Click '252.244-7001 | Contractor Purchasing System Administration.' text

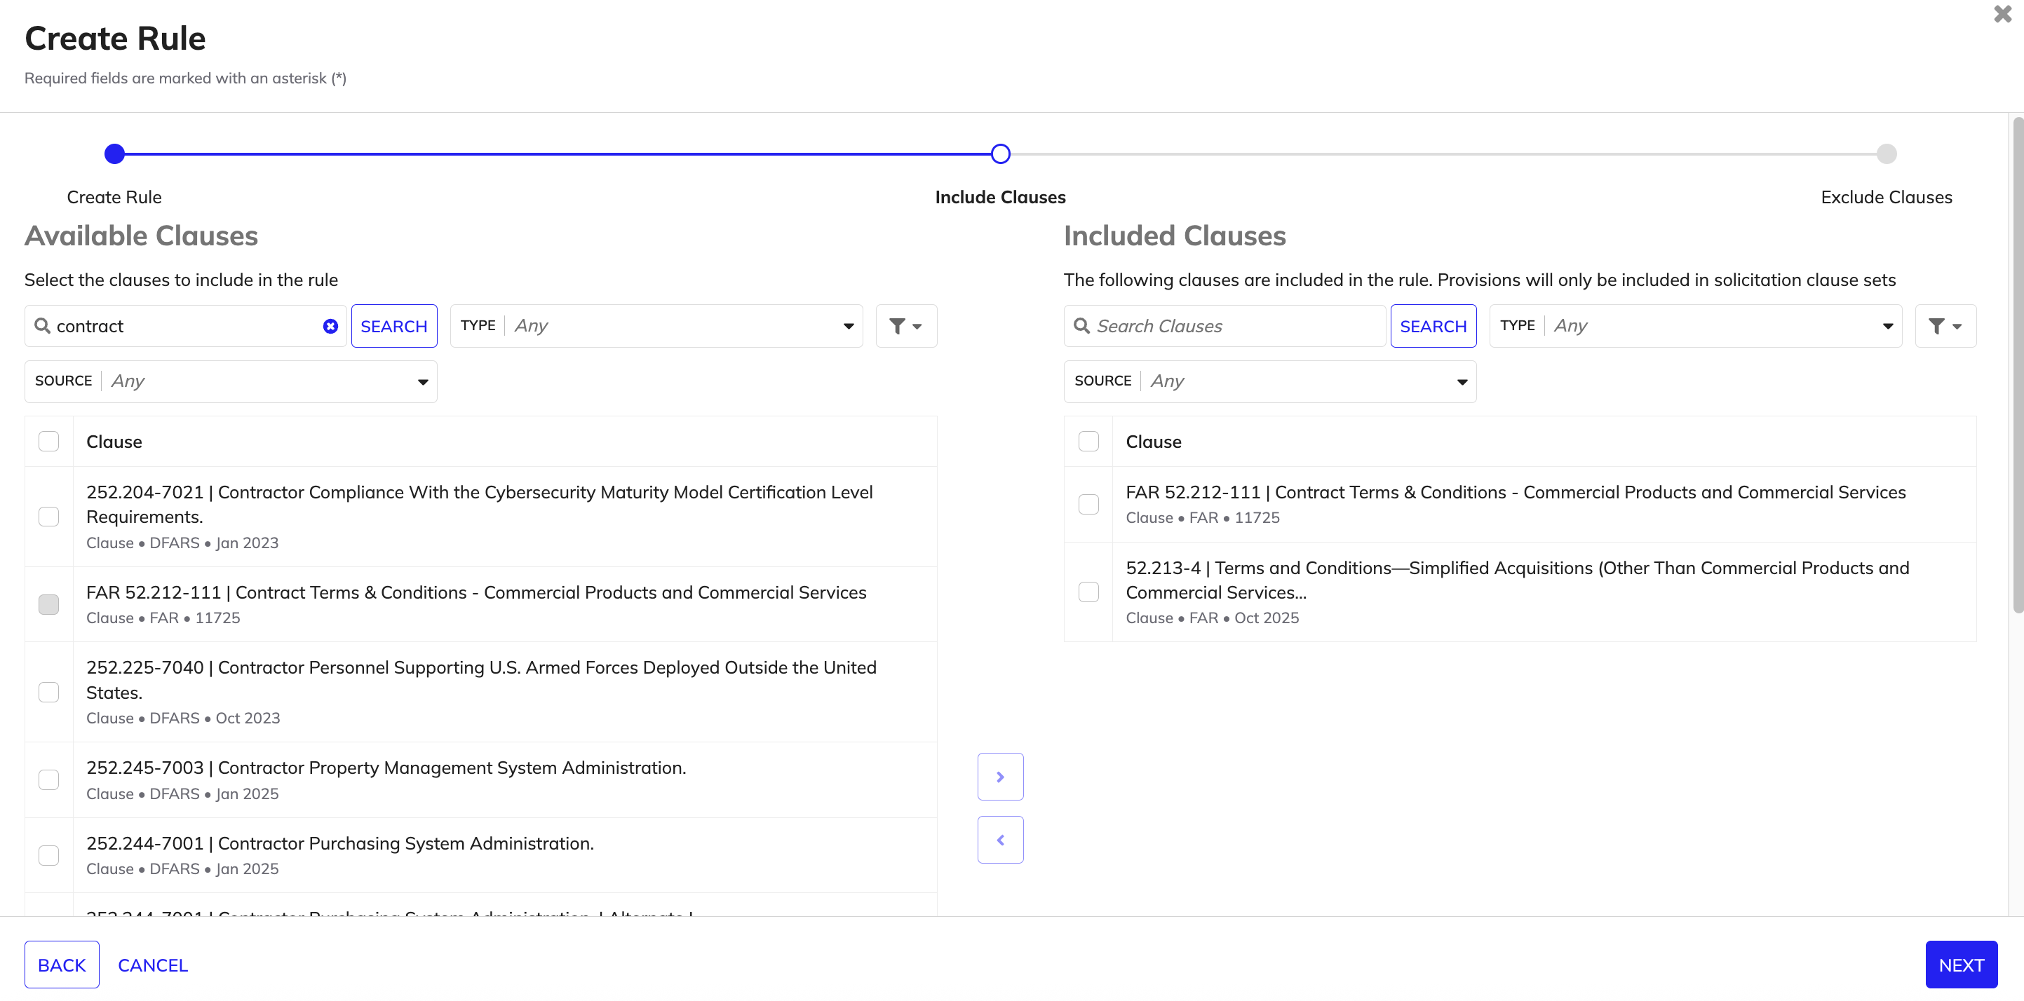pyautogui.click(x=340, y=843)
